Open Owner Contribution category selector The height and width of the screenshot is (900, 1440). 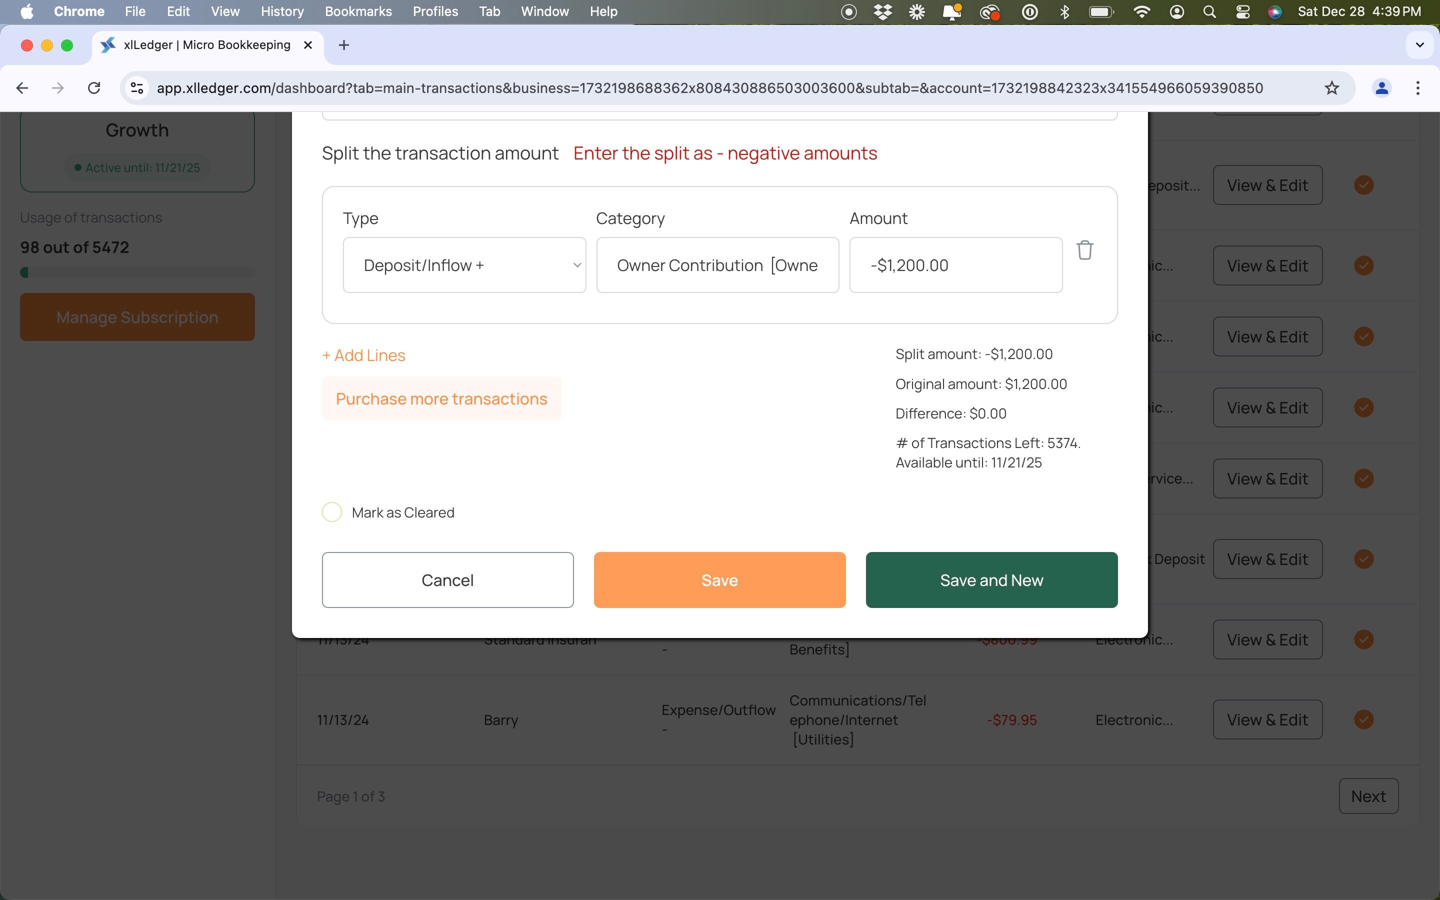point(717,265)
